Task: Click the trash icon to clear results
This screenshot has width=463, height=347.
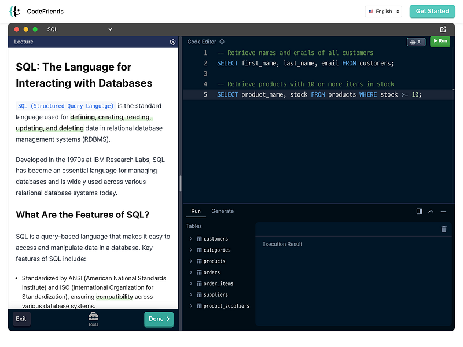Action: (444, 229)
